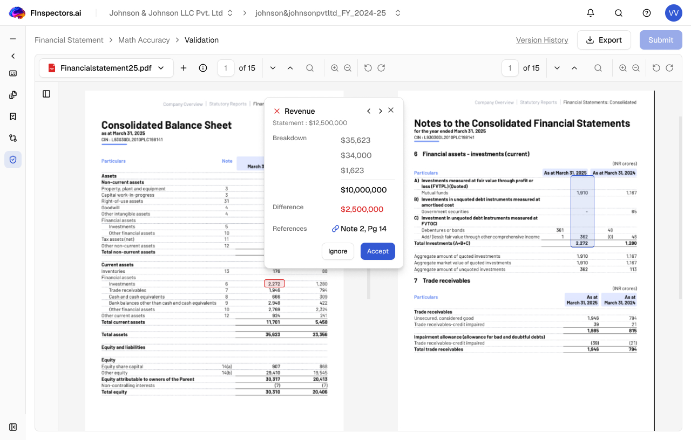
Task: Open the notifications bell icon
Action: (x=591, y=13)
